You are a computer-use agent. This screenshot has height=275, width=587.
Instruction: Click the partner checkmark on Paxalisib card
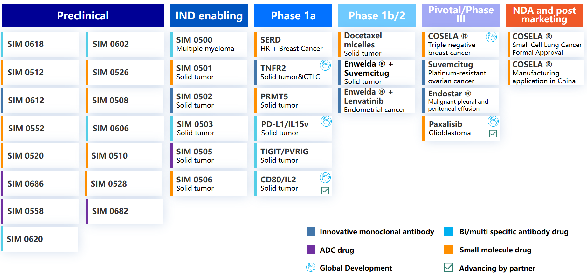pos(493,134)
